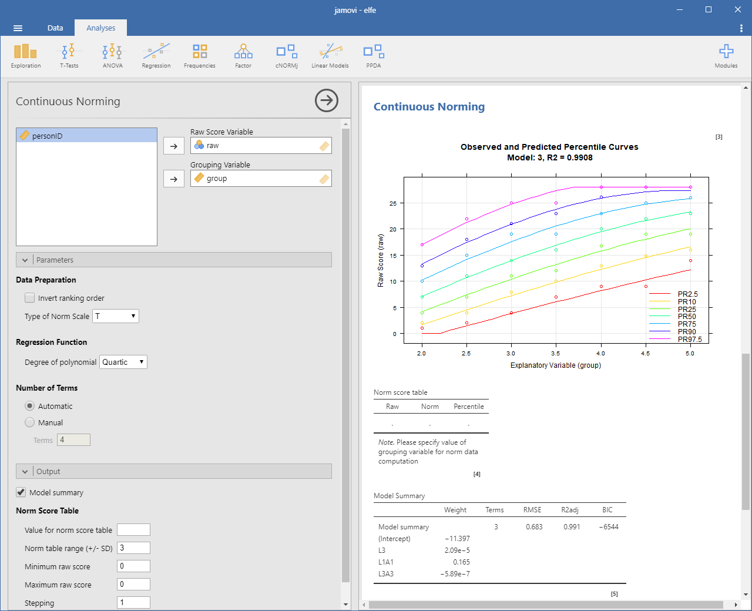Open Type of Norm Scale dropdown

[x=116, y=316]
